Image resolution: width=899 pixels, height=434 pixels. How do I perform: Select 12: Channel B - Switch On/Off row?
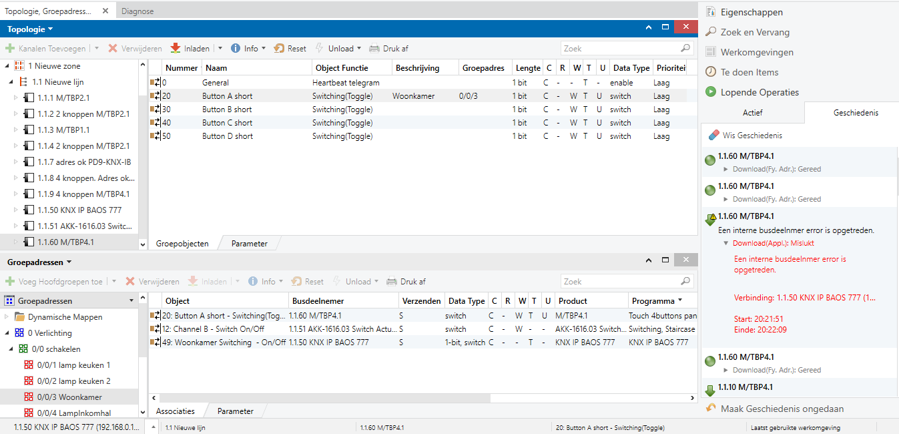click(422, 329)
